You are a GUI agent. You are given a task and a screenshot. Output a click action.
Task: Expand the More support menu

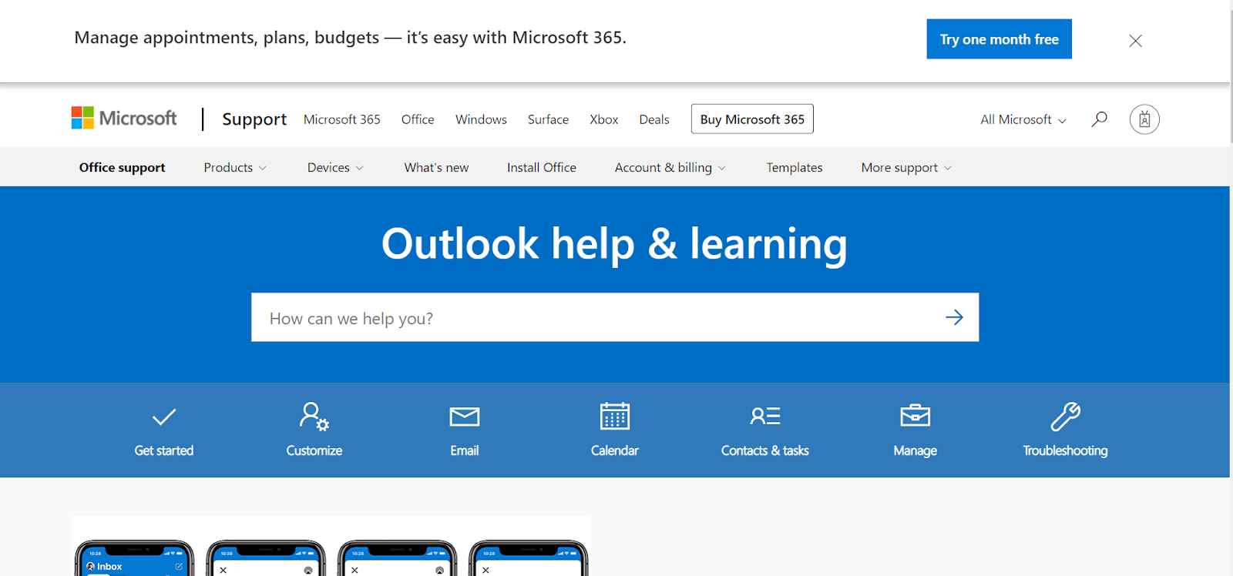(906, 167)
